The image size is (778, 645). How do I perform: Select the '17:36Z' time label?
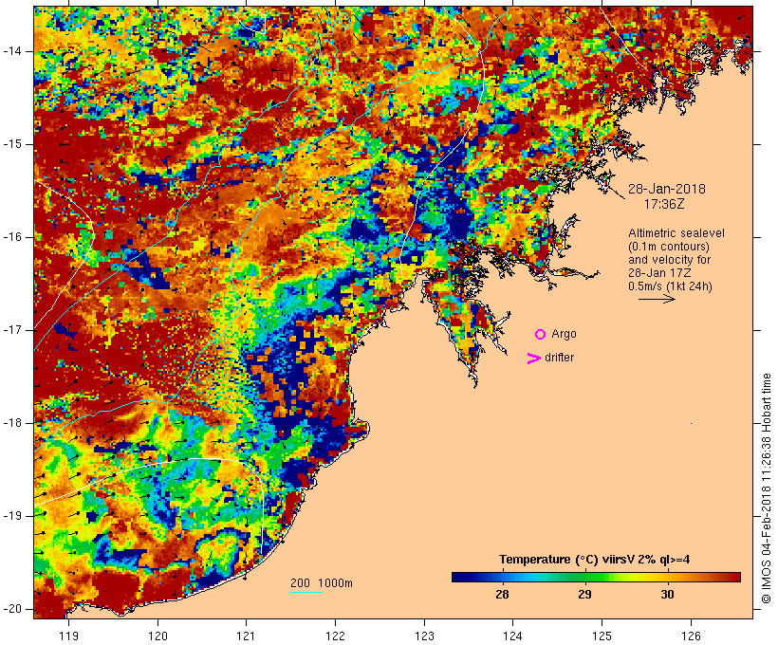pos(664,204)
